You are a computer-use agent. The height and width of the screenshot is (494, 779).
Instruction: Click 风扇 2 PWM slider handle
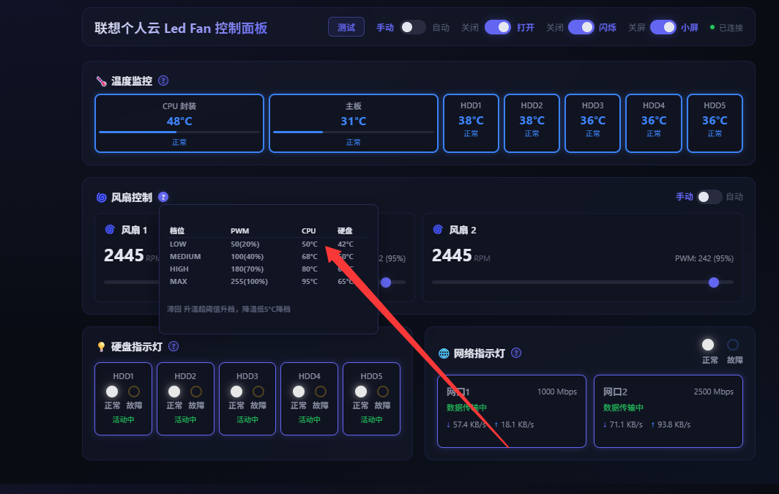tap(714, 282)
